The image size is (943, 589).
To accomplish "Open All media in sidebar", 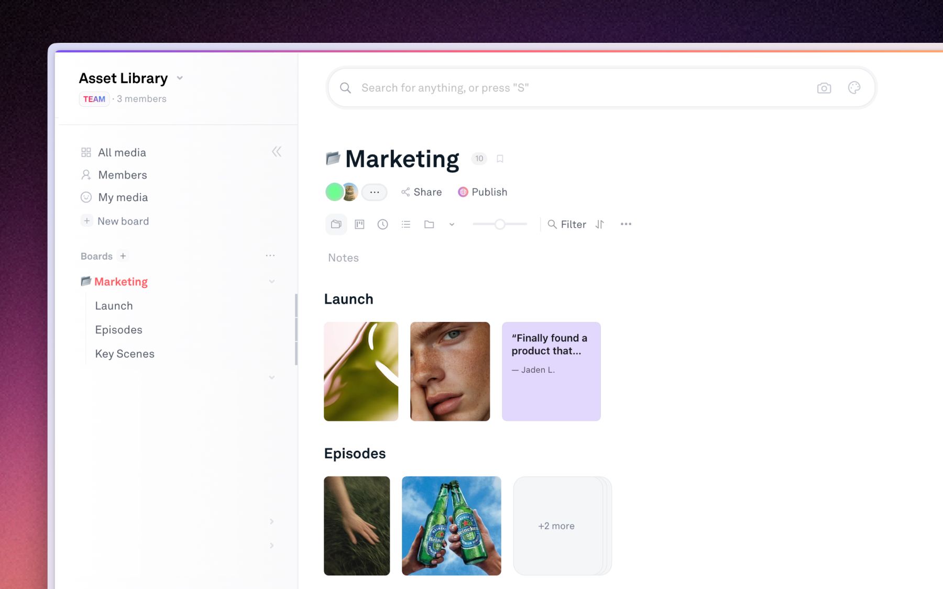I will coord(122,152).
